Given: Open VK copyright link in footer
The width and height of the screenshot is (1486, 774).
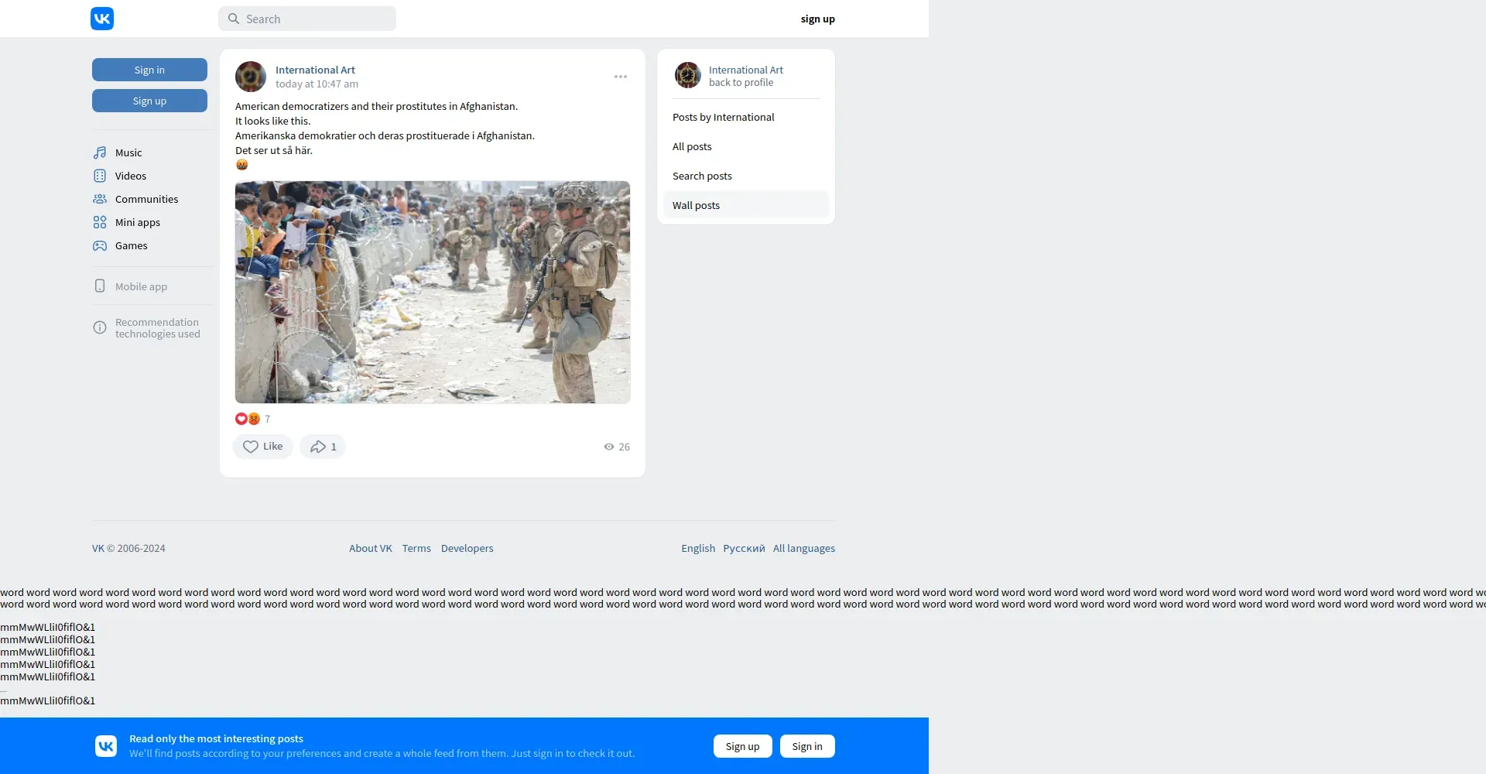Looking at the screenshot, I should click(x=98, y=548).
